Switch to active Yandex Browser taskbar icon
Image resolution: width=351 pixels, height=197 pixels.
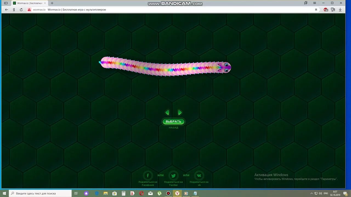click(x=177, y=193)
